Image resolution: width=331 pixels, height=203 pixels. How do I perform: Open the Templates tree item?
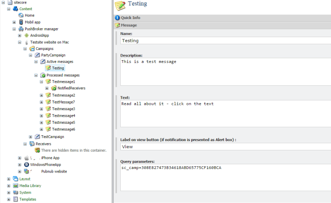(27, 199)
